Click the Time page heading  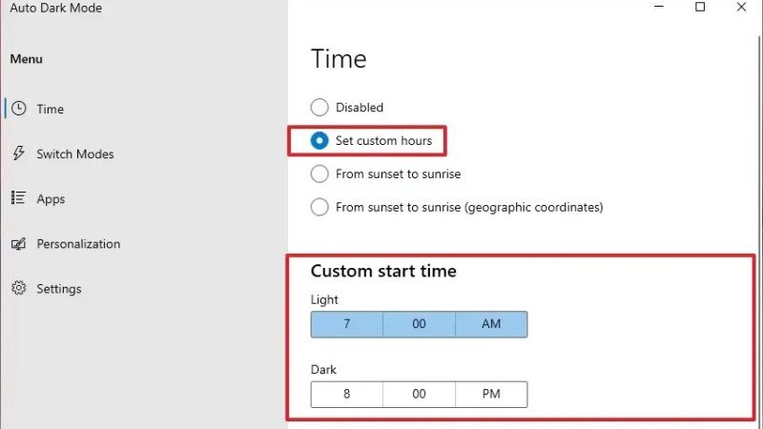pyautogui.click(x=339, y=59)
